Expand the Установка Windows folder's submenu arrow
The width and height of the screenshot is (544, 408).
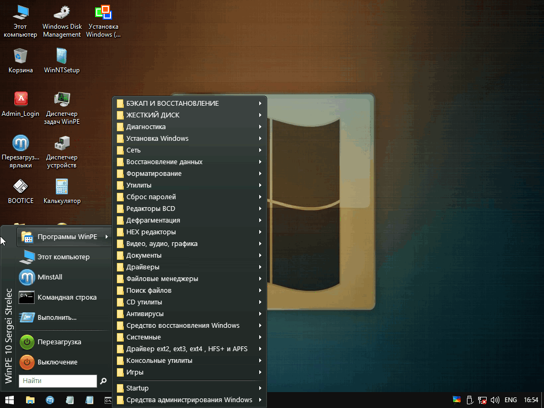click(260, 139)
